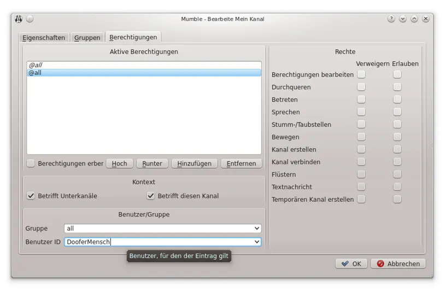Allow Kanal erstellen permission

(397, 149)
